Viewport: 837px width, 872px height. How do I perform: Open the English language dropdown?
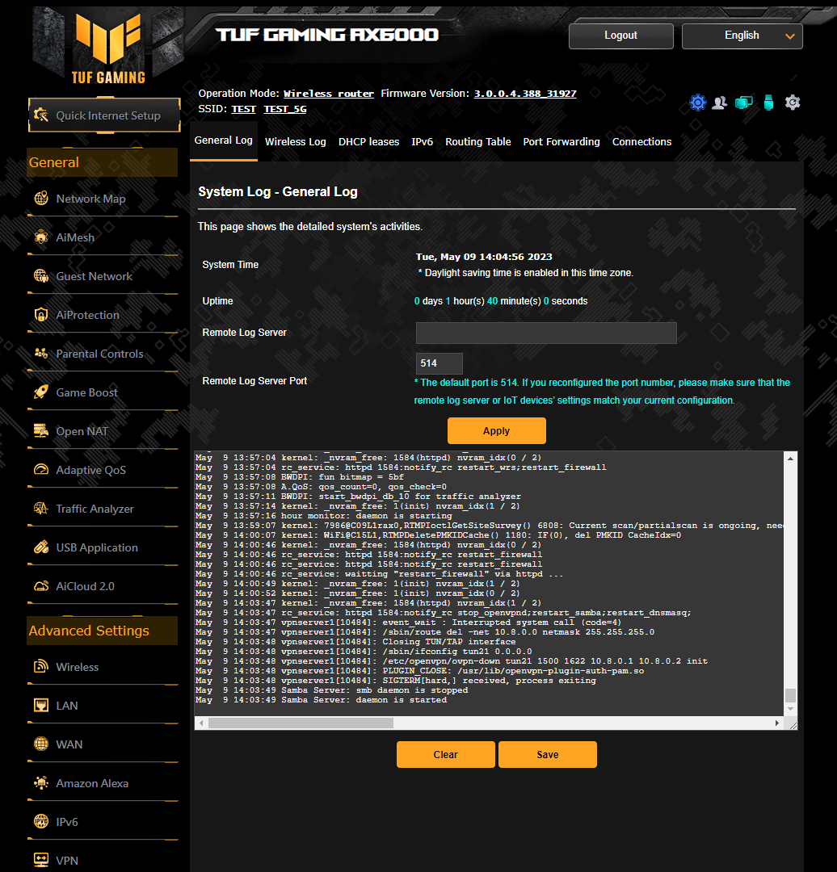[x=742, y=36]
